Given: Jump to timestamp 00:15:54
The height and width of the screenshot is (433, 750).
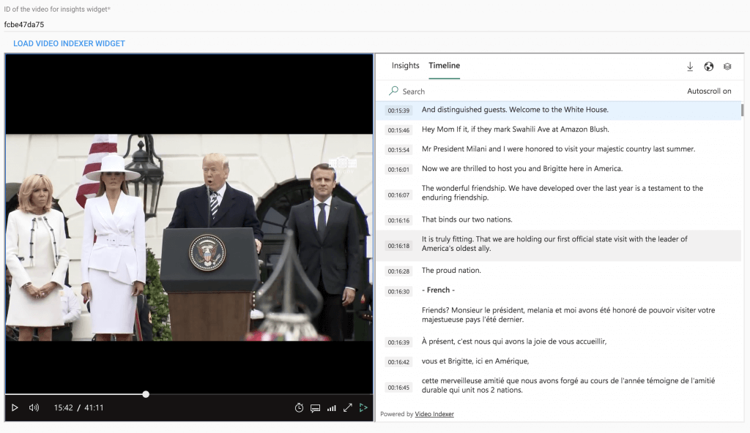Looking at the screenshot, I should [x=398, y=150].
